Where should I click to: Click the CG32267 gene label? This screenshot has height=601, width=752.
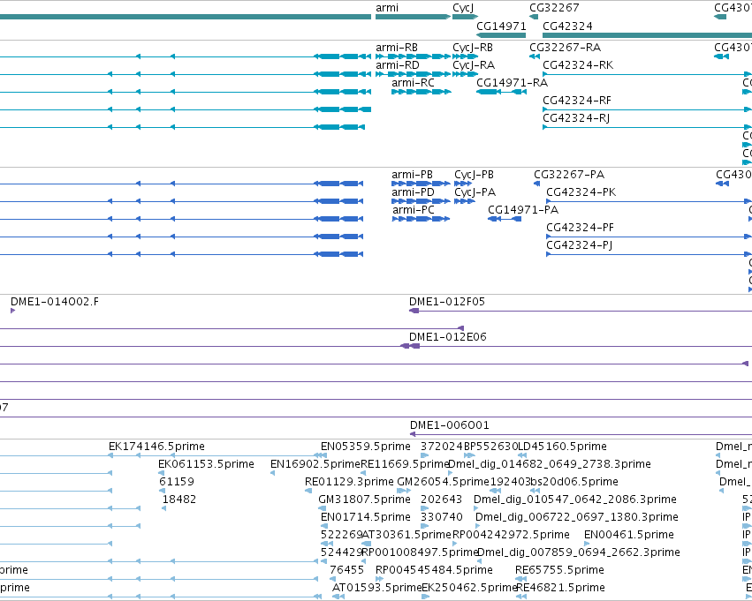coord(554,8)
